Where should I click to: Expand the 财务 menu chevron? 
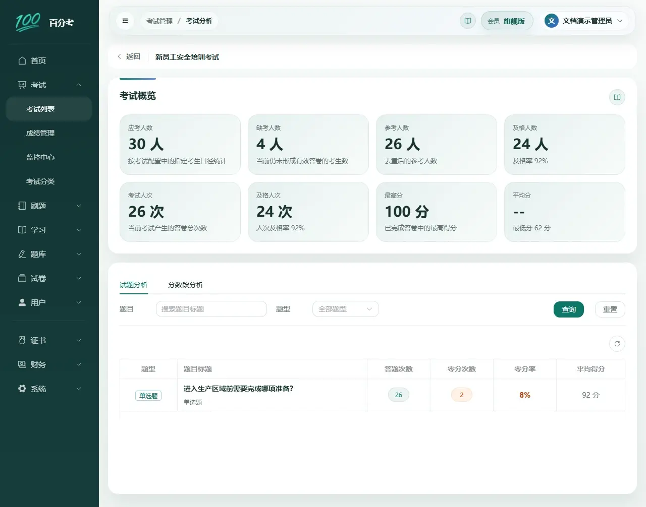point(79,364)
